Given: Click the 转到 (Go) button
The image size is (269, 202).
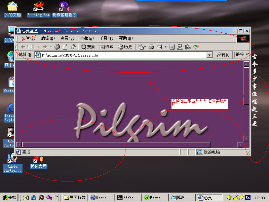Looking at the screenshot, I should click(x=223, y=55).
